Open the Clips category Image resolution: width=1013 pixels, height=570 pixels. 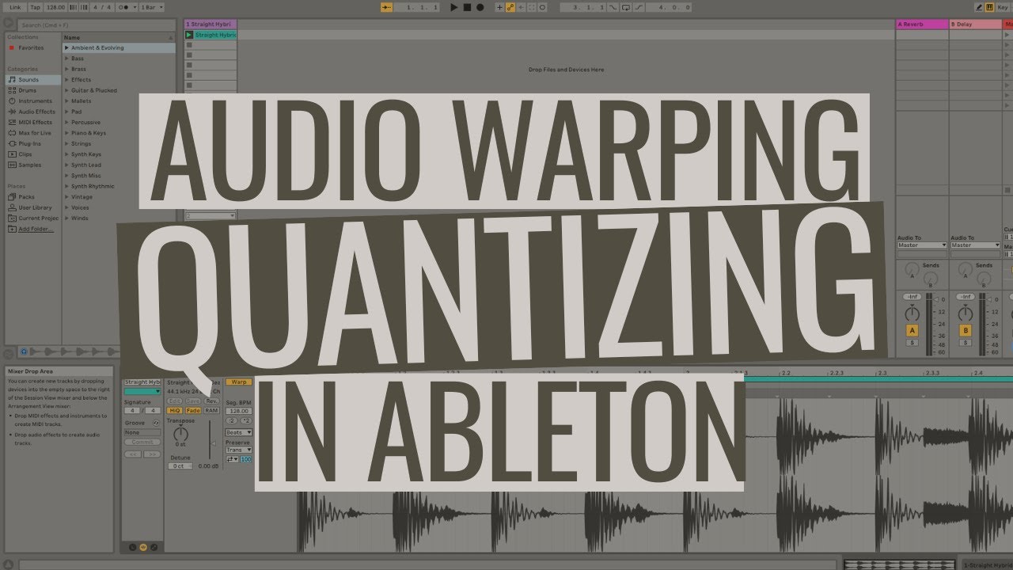point(25,154)
